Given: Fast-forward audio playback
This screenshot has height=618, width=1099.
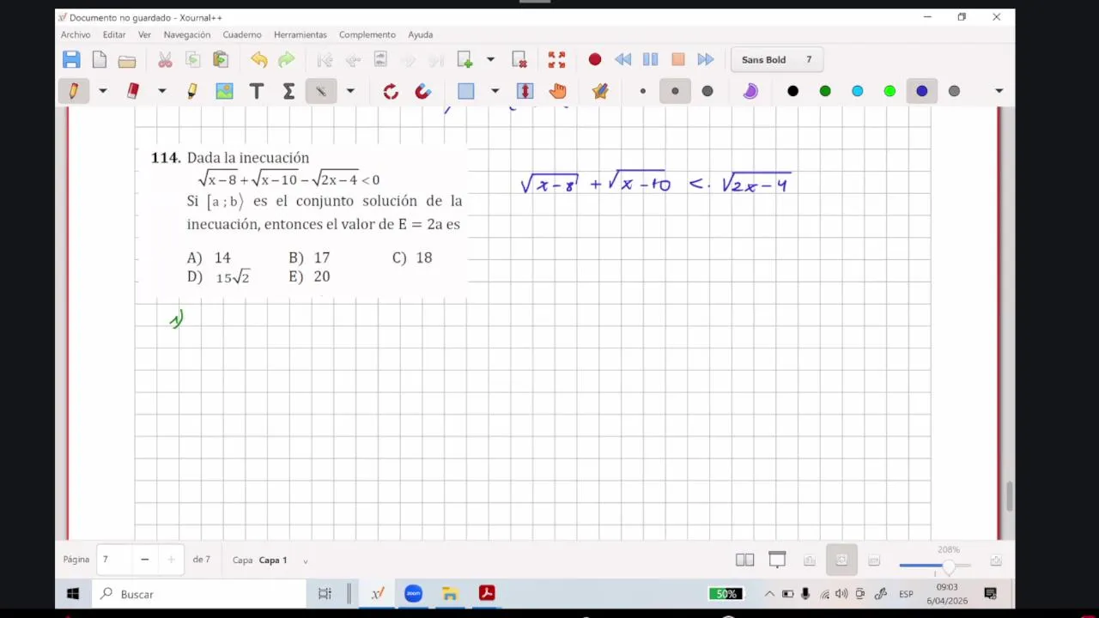Looking at the screenshot, I should (706, 59).
